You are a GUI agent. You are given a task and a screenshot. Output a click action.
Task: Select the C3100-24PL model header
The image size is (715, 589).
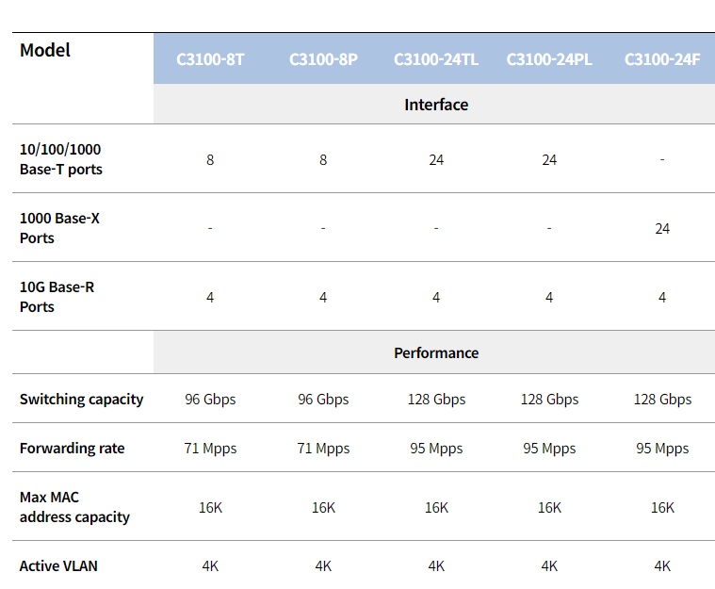point(549,59)
